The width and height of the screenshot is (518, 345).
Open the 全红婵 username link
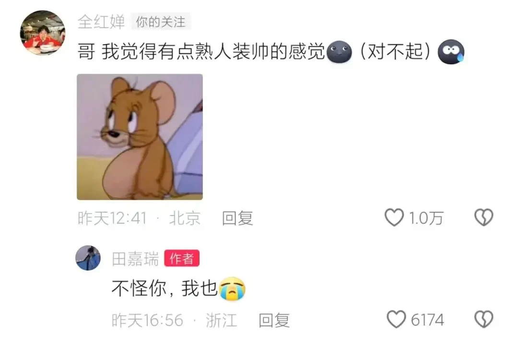point(101,22)
